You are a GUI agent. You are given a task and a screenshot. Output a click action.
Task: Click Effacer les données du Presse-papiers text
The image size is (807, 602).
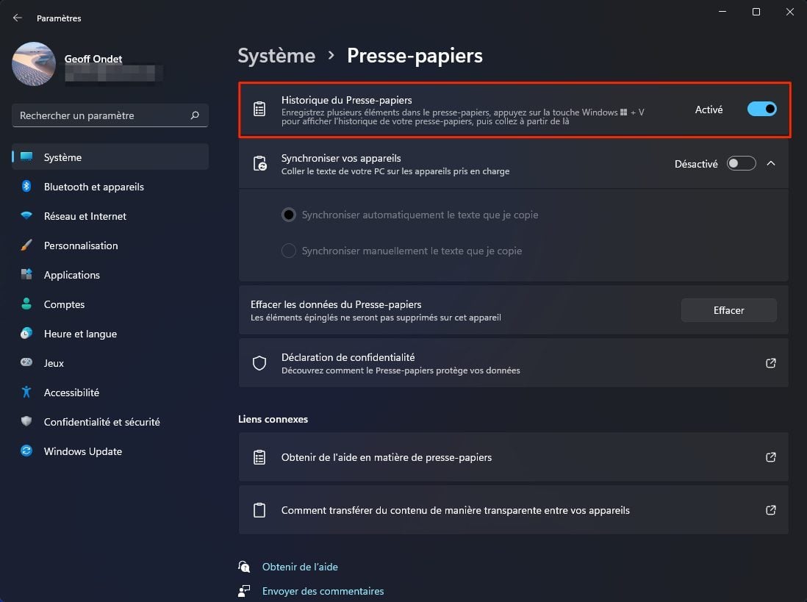coord(336,304)
